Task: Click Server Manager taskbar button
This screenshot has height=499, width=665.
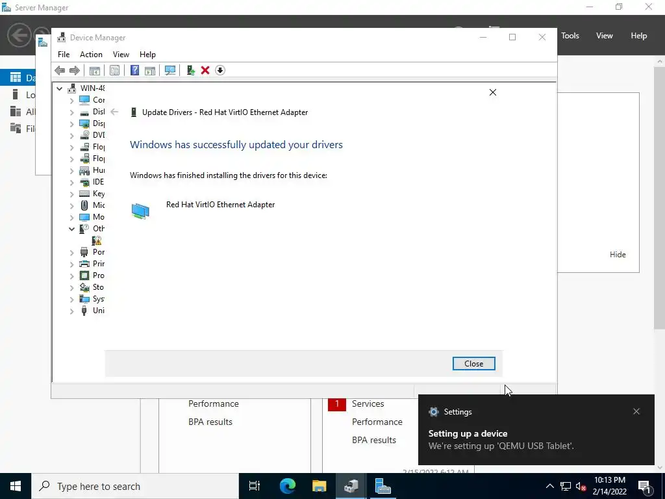Action: [x=383, y=486]
